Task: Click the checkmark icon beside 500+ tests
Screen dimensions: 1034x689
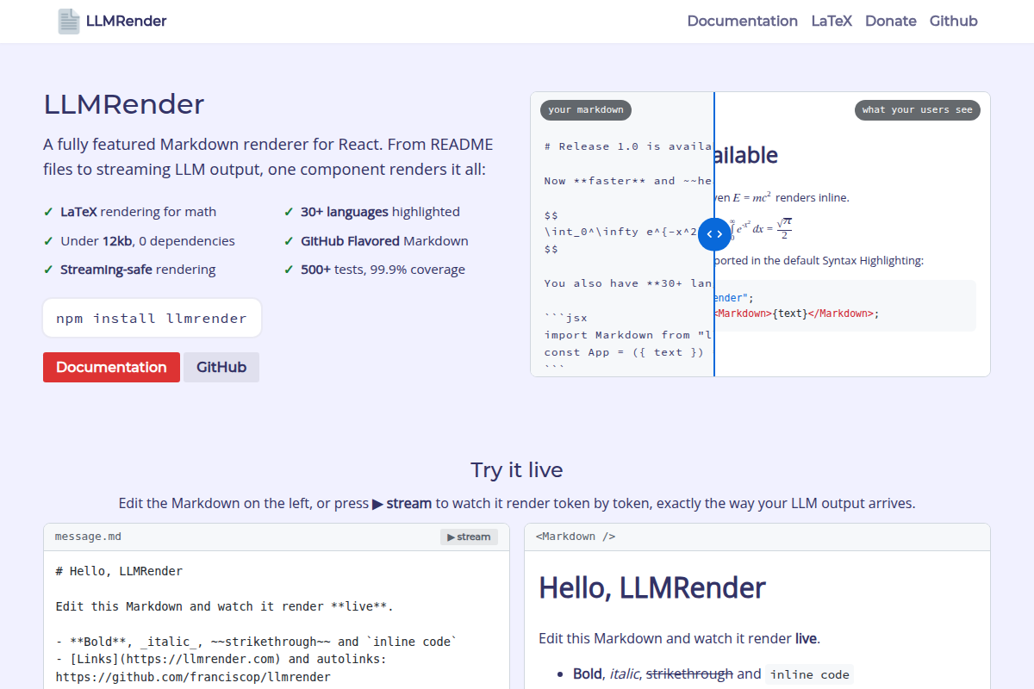Action: [x=289, y=270]
